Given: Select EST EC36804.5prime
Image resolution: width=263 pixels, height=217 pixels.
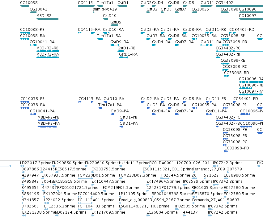Looking at the screenshot, I should pos(162,212).
